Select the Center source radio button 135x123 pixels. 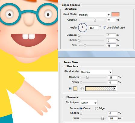81,108
